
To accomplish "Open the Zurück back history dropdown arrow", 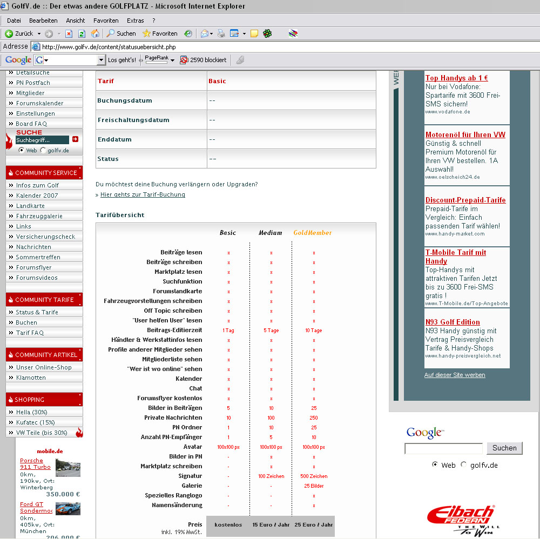I will 39,33.
